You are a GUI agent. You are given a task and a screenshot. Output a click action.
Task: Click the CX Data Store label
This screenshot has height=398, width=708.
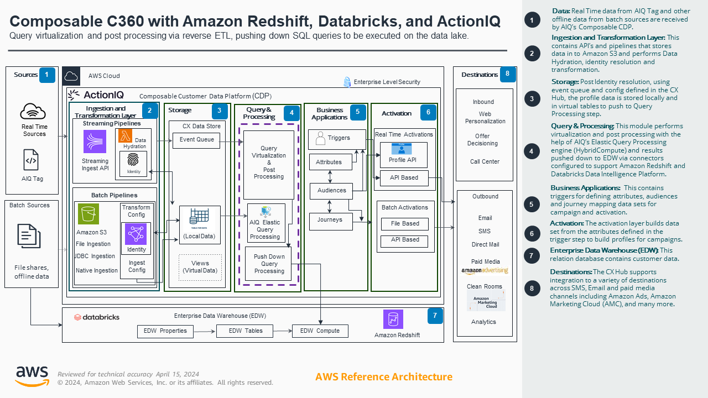click(201, 126)
